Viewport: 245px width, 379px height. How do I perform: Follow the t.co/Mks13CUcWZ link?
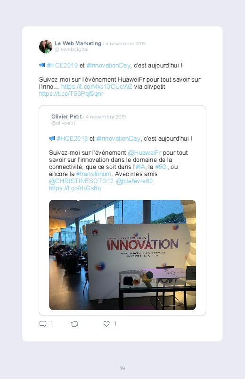97,86
